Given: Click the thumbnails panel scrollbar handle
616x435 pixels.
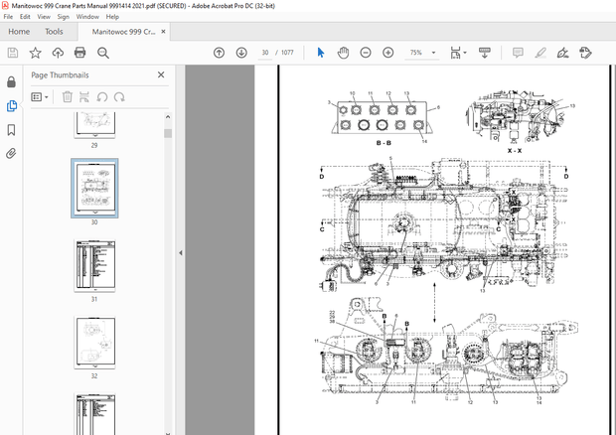Looking at the screenshot, I should [x=168, y=133].
